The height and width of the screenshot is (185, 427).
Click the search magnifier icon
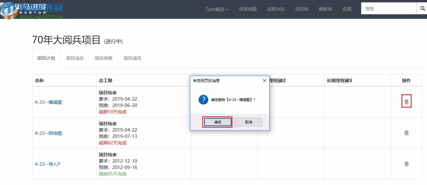click(422, 8)
